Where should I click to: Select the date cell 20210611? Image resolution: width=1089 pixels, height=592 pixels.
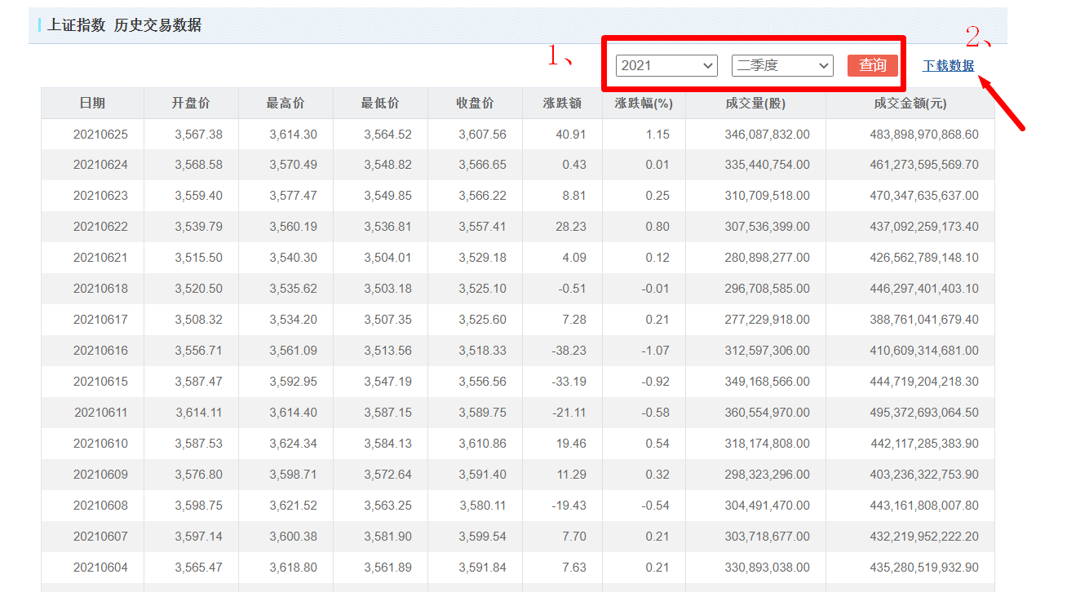tap(100, 413)
